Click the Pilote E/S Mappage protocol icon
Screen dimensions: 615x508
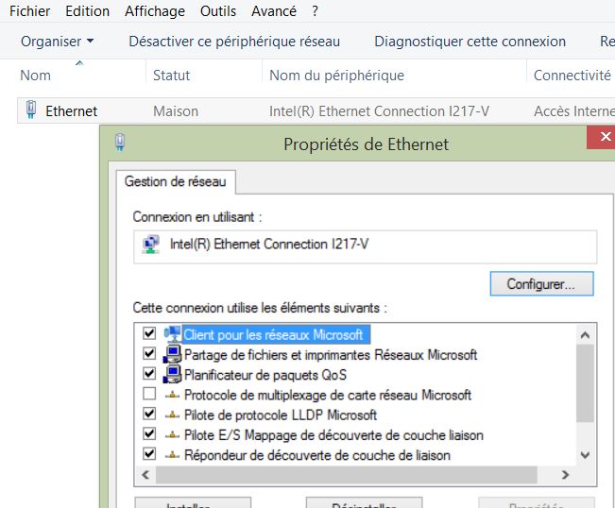pyautogui.click(x=172, y=435)
